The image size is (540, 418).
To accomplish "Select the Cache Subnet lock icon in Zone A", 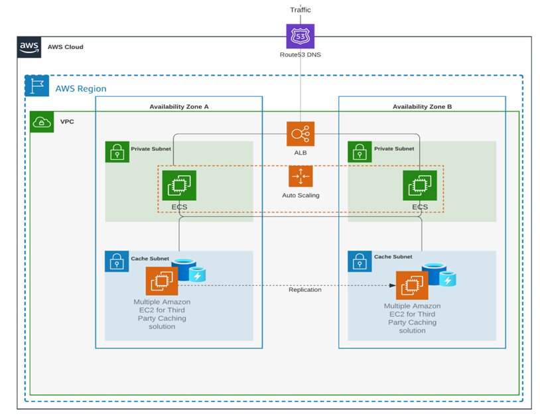I will [x=117, y=261].
